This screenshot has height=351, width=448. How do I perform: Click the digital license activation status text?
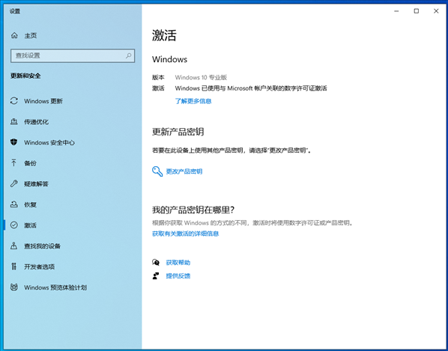tap(251, 88)
